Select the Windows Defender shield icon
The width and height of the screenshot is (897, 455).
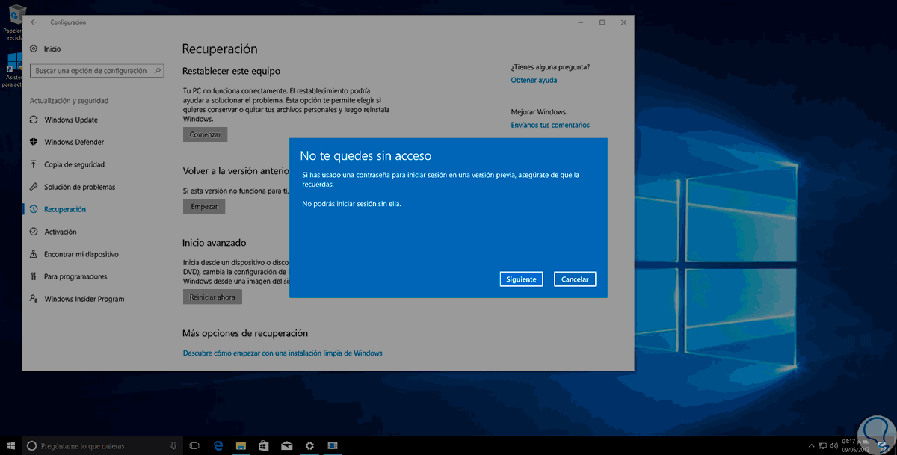[x=34, y=142]
